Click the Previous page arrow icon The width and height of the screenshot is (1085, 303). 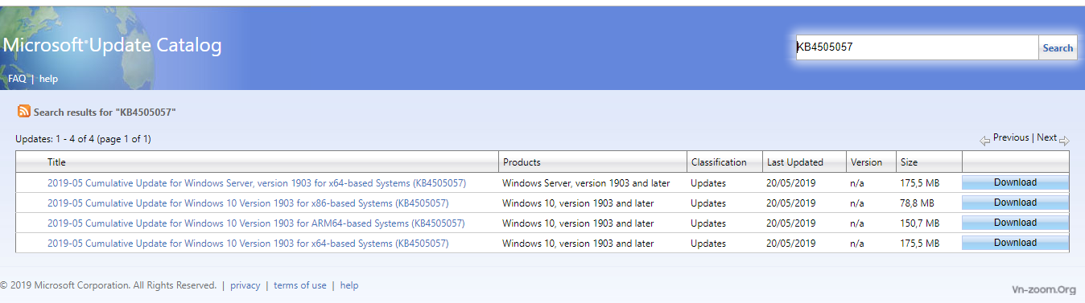(984, 141)
